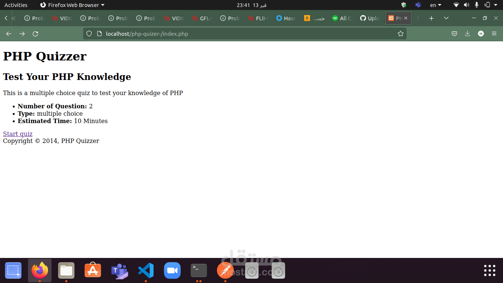The width and height of the screenshot is (503, 283).
Task: Click the Wi-Fi status icon
Action: point(456,5)
